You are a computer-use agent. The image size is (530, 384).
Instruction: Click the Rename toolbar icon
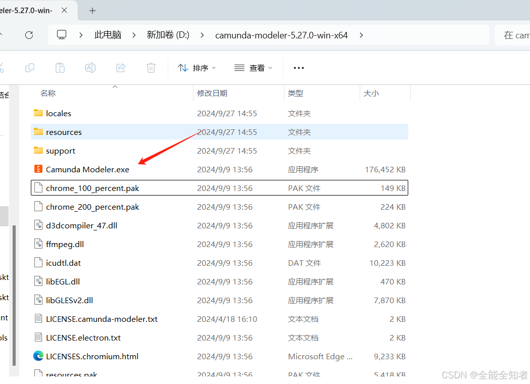point(90,68)
